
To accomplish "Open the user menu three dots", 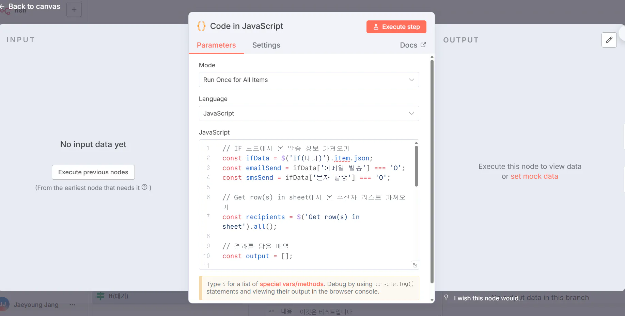I will tap(72, 305).
